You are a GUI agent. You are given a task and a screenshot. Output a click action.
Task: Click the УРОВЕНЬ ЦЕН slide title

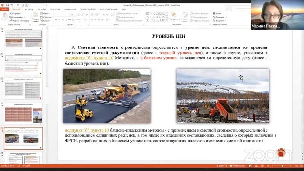(x=169, y=36)
